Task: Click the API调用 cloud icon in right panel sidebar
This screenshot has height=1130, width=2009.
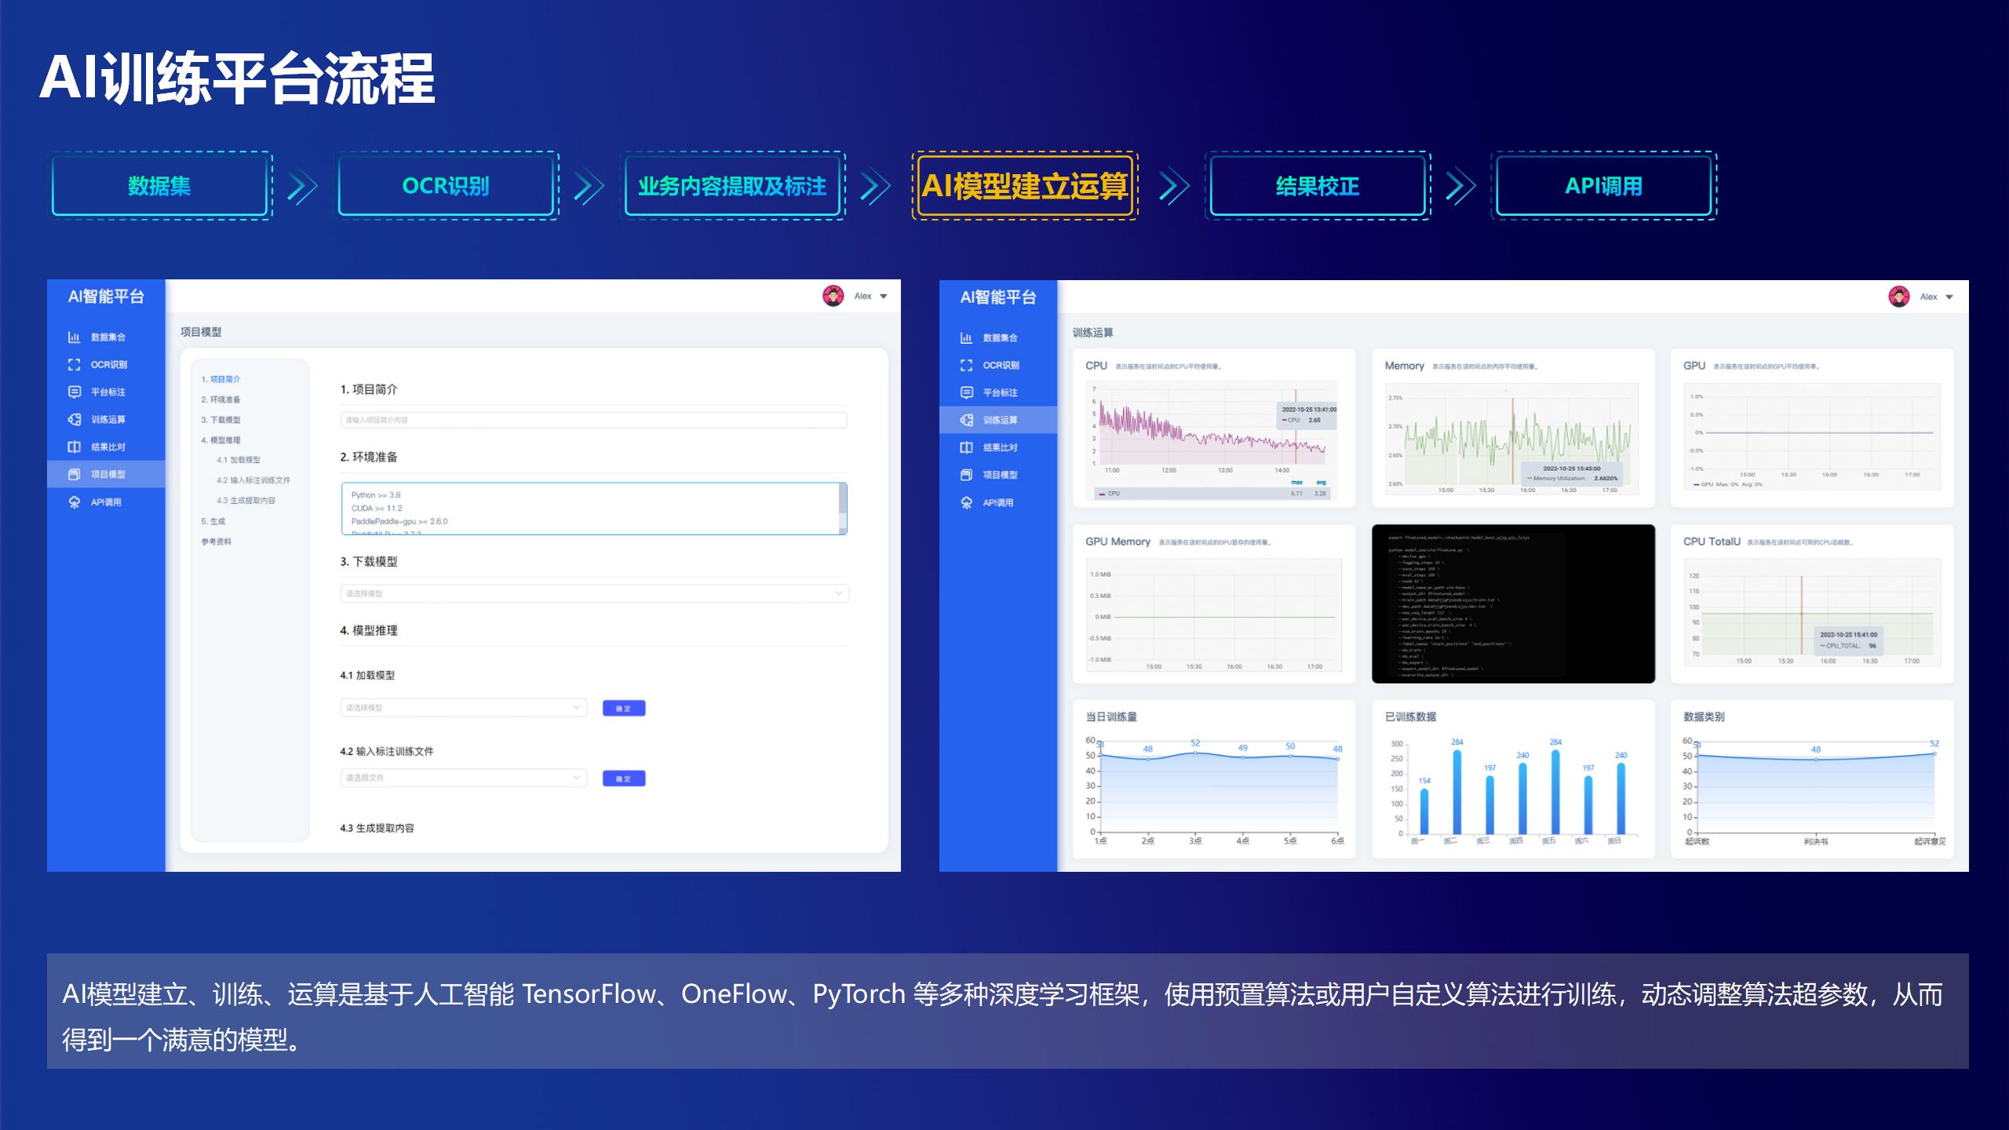Action: point(966,503)
